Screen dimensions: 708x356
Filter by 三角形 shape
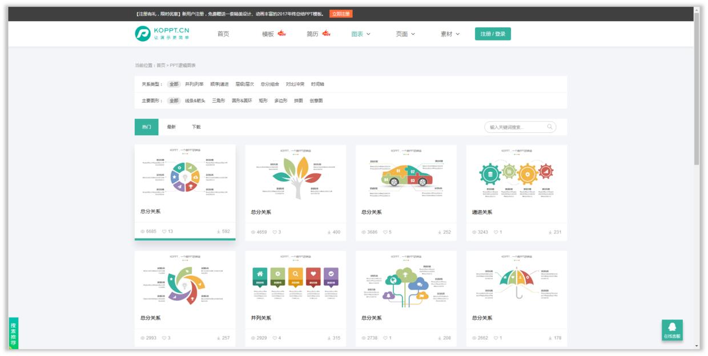coord(219,100)
